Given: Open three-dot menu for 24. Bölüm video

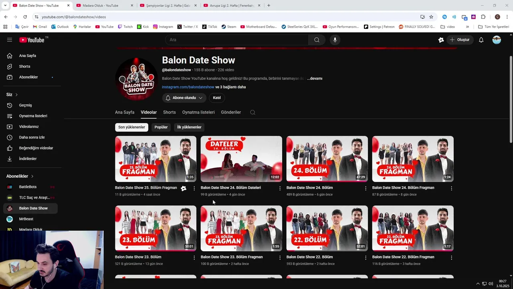Looking at the screenshot, I should 366,188.
